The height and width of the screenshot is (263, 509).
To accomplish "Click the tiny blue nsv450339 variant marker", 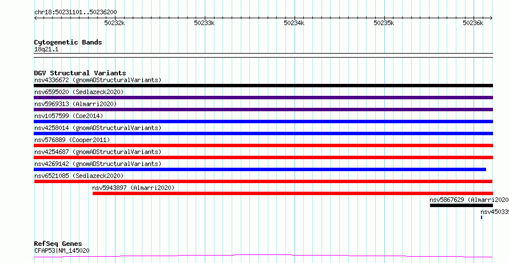I will coord(482,217).
